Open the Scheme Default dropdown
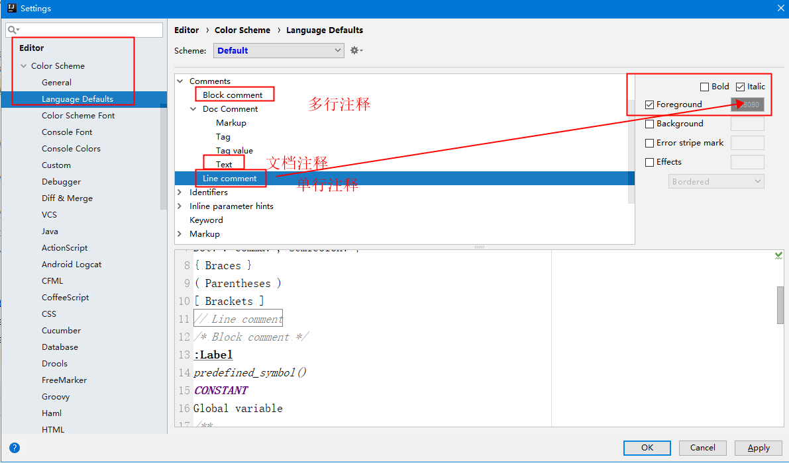The height and width of the screenshot is (463, 789). click(279, 50)
